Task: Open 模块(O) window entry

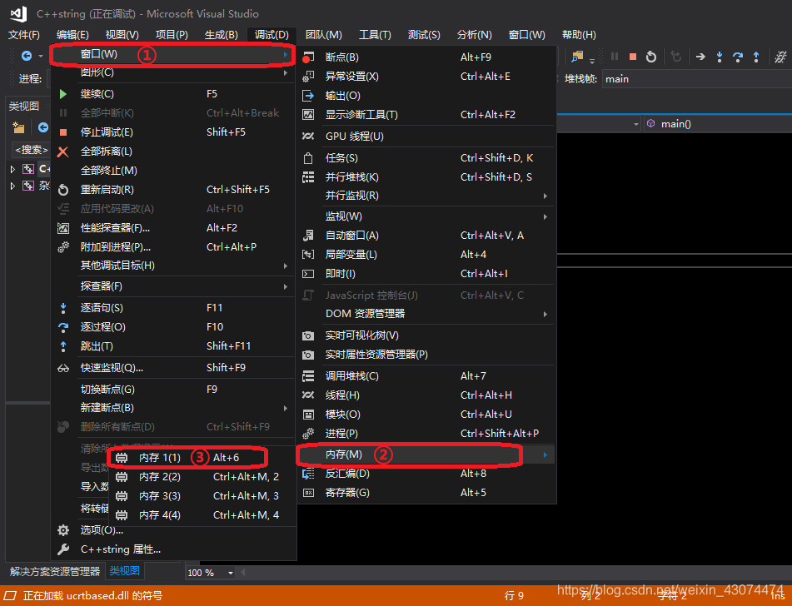Action: (426, 415)
